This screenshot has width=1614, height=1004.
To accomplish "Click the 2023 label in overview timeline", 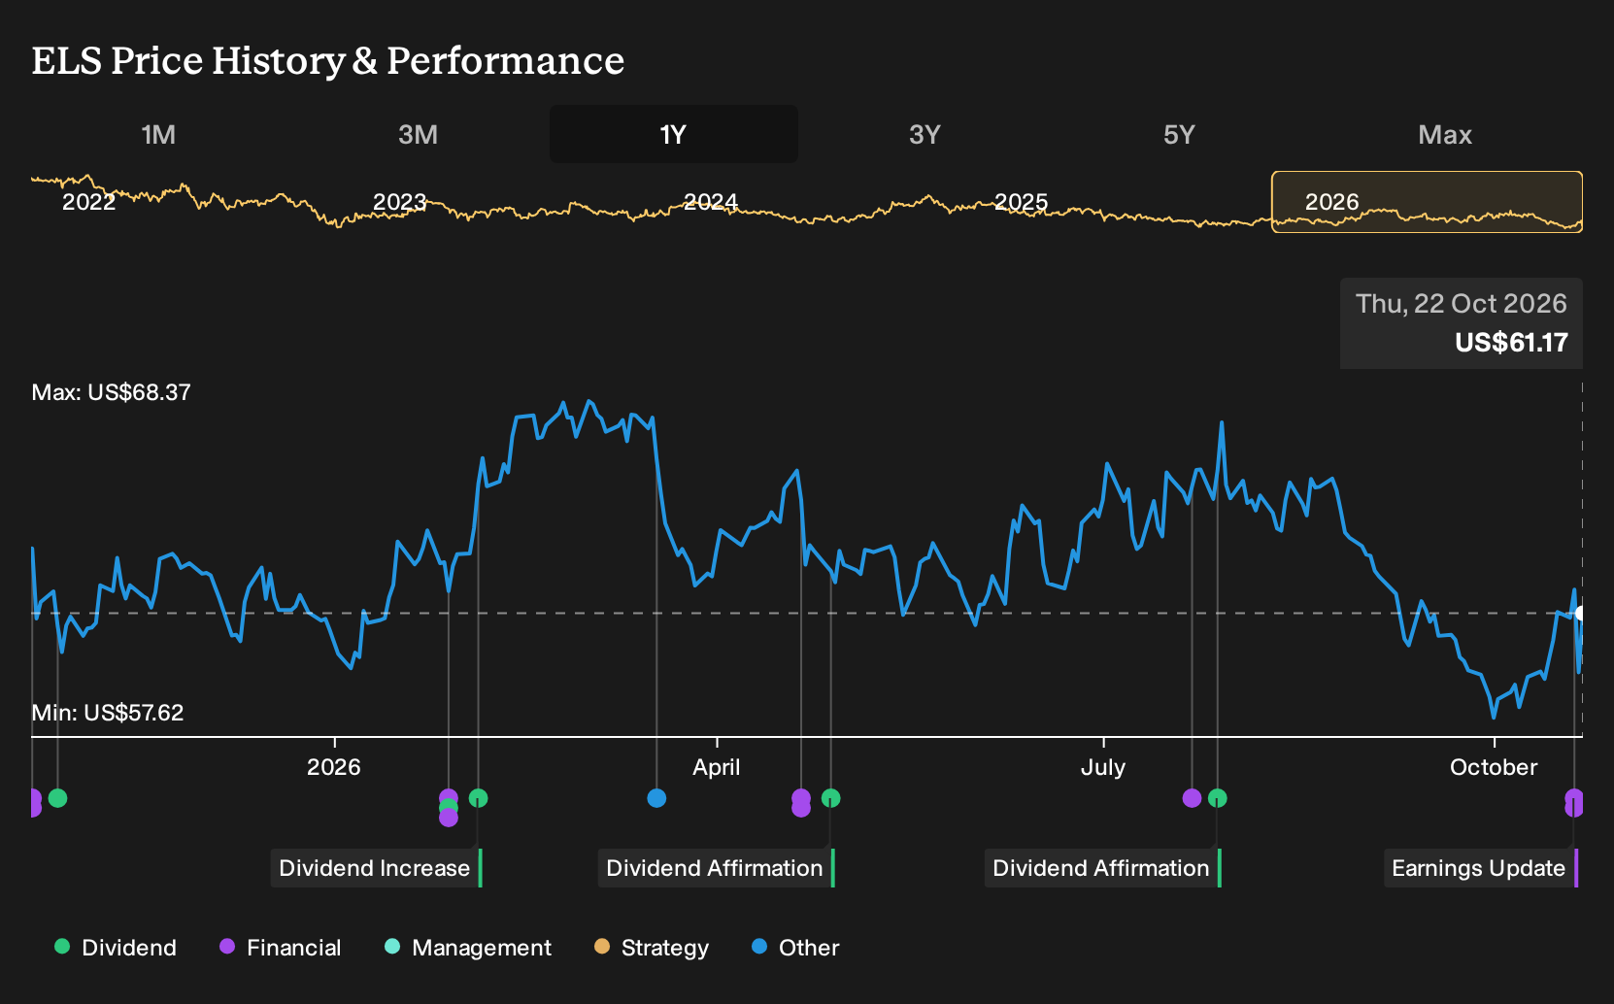I will point(399,202).
